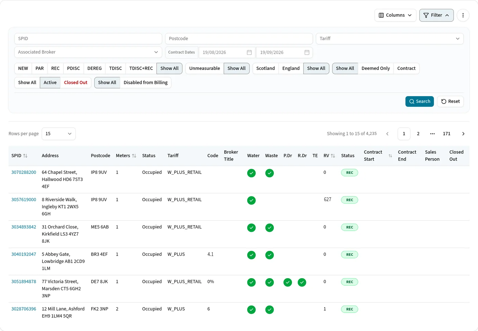
Task: Click the contract start date 19/08/2026 field
Action: pos(227,52)
